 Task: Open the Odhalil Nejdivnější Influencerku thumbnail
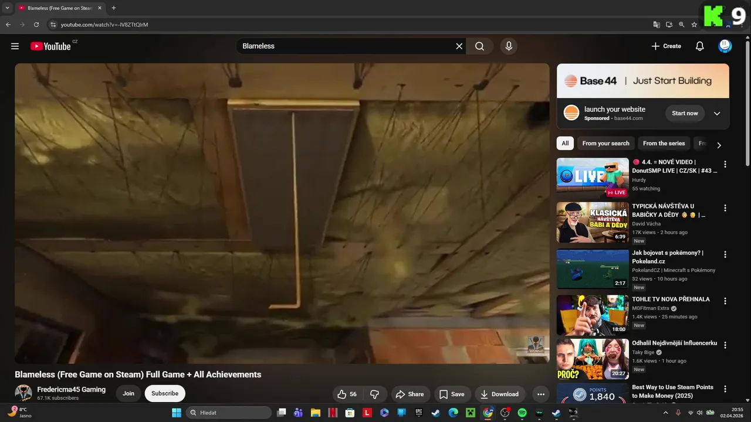pos(593,359)
